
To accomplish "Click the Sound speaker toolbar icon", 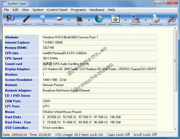I will (x=172, y=19).
